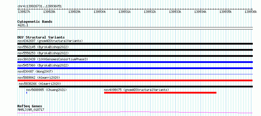
Task: Click the DGV Structural Variants track heading
Action: tap(41, 37)
